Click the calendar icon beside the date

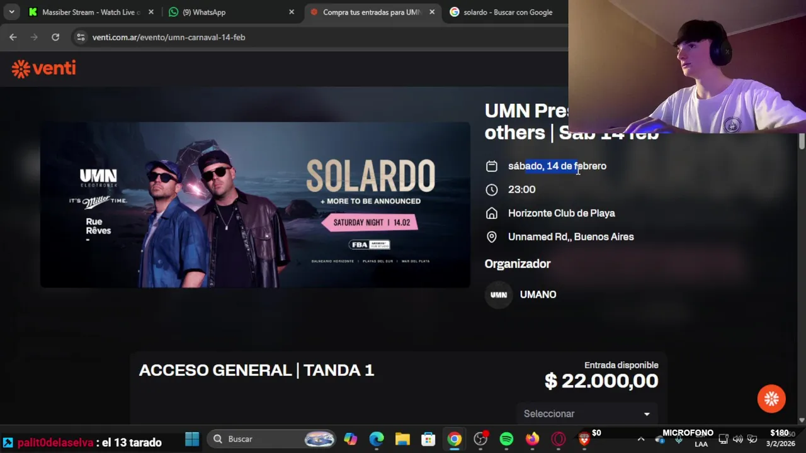click(x=492, y=166)
